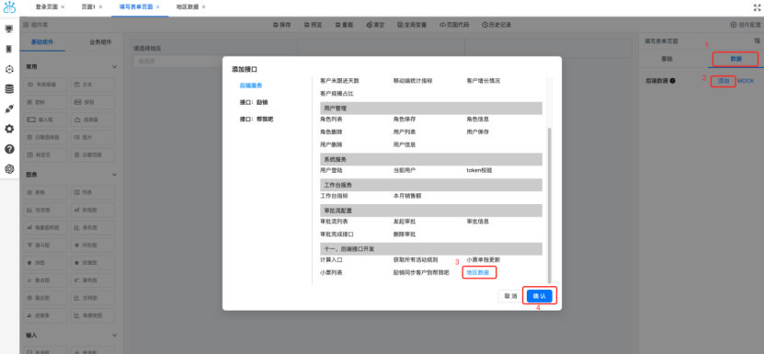Choose the 客户增长情况 interface
Image resolution: width=764 pixels, height=354 pixels.
(x=483, y=81)
